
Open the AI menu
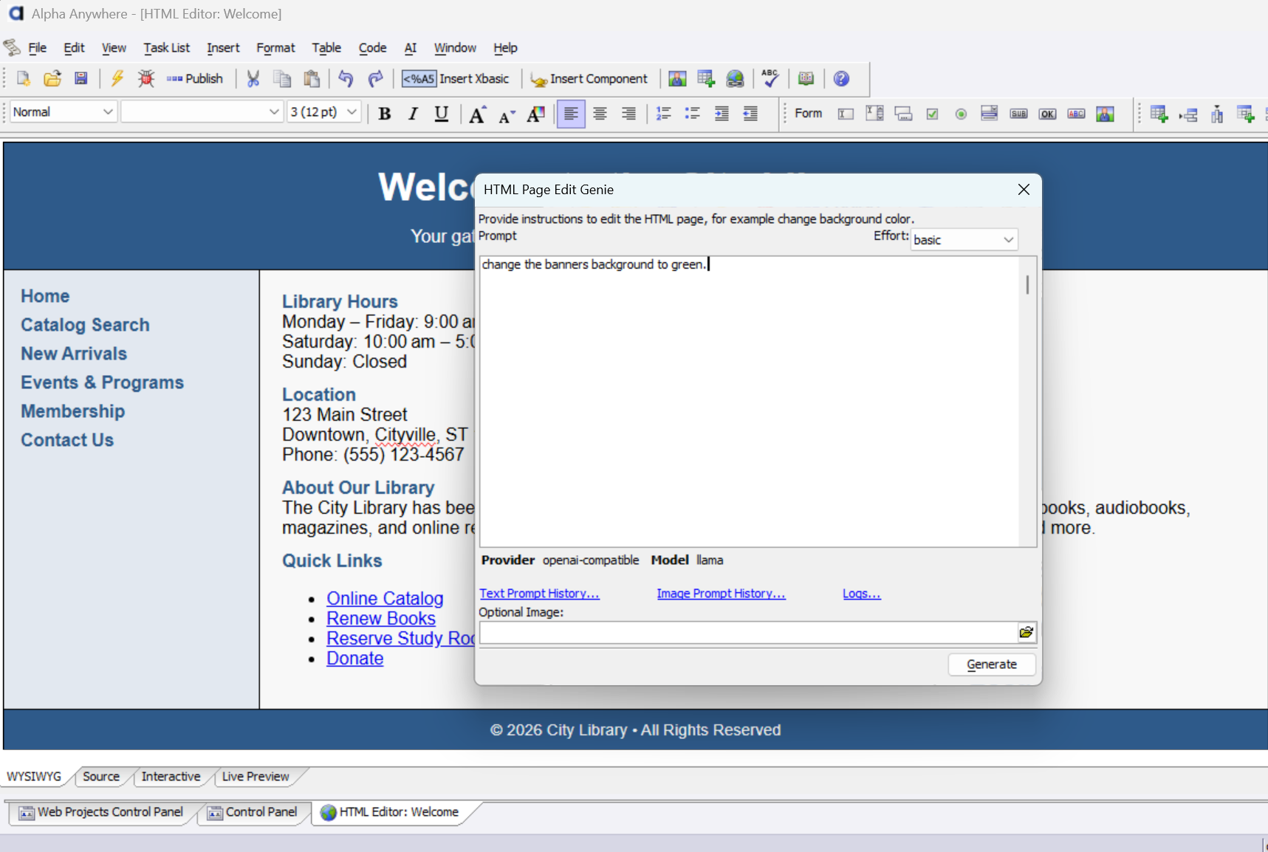411,48
